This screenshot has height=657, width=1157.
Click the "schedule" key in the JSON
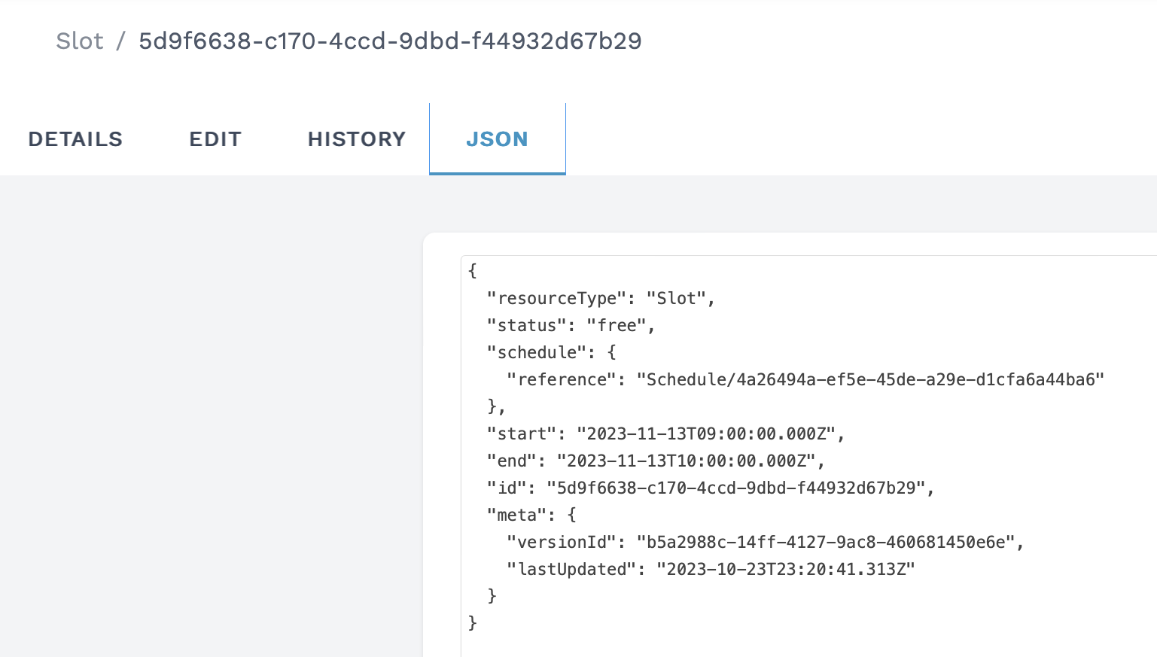tap(537, 353)
